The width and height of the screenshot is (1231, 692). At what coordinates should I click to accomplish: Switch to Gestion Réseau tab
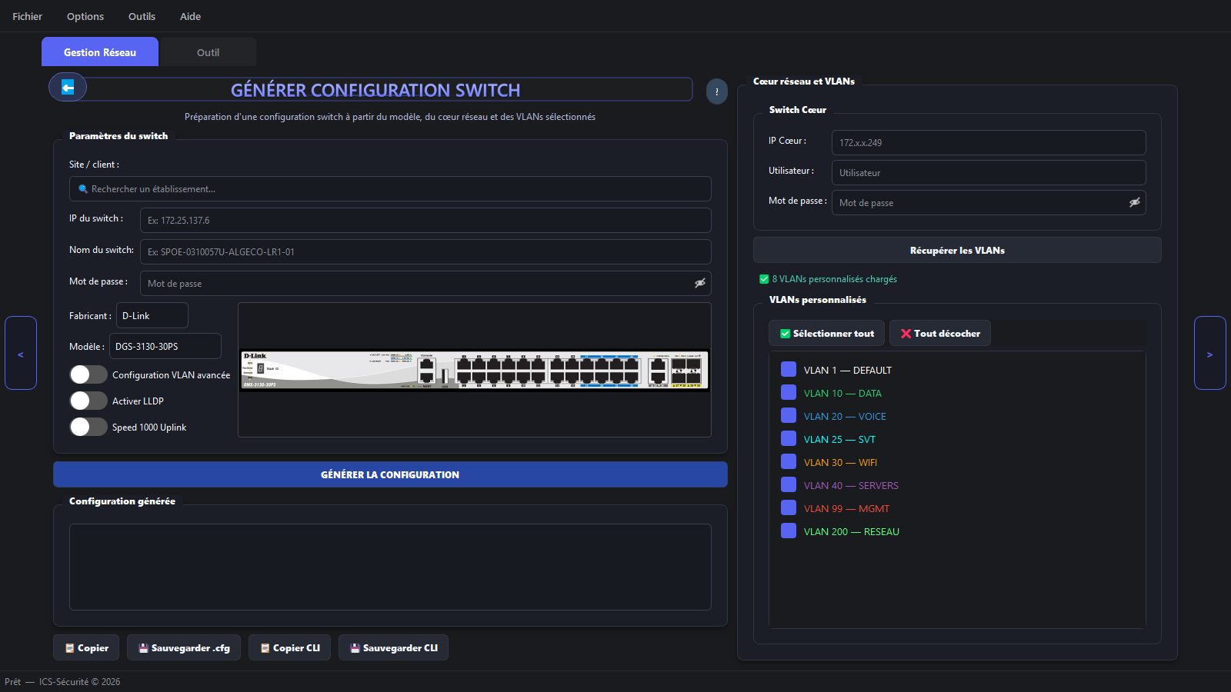[x=100, y=52]
